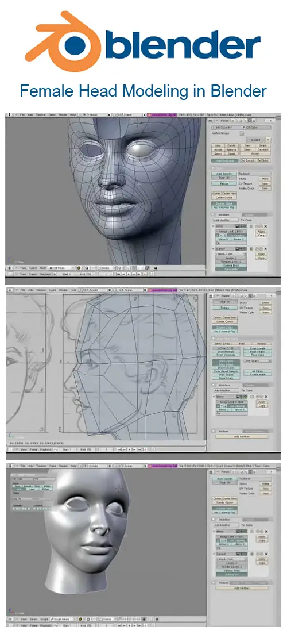Image resolution: width=287 pixels, height=634 pixels.
Task: Click Start 1 field in side-profile screenshot timeline
Action: (67, 449)
